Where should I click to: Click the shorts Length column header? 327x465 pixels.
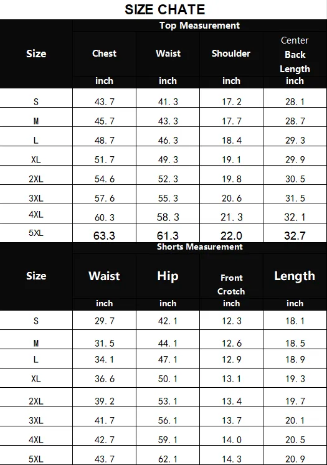[295, 276]
